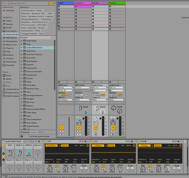Set track 3 Audio monitor to Auto

[x=98, y=95]
